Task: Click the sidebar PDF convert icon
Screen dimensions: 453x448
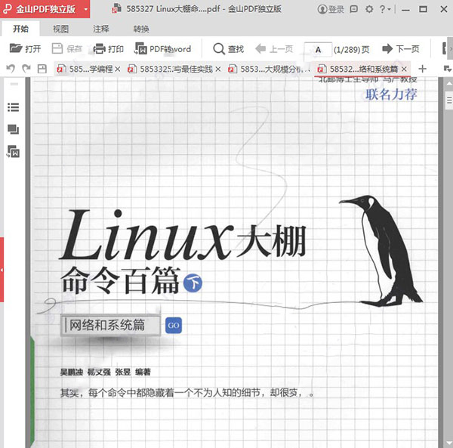Action: [13, 151]
